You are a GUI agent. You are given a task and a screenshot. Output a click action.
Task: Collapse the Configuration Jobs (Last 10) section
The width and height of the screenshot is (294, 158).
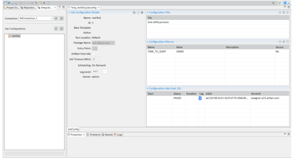coord(147,88)
